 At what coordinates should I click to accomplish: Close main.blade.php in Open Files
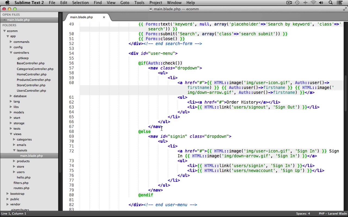4,20
